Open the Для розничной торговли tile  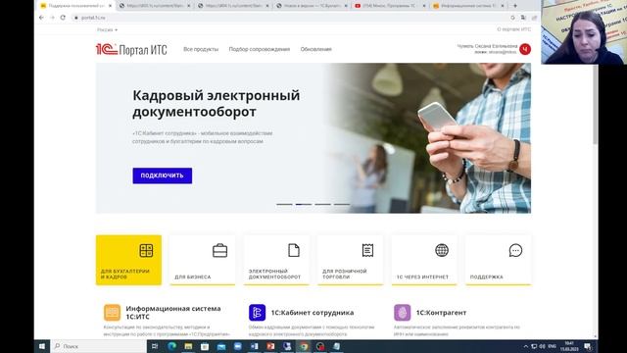[351, 260]
